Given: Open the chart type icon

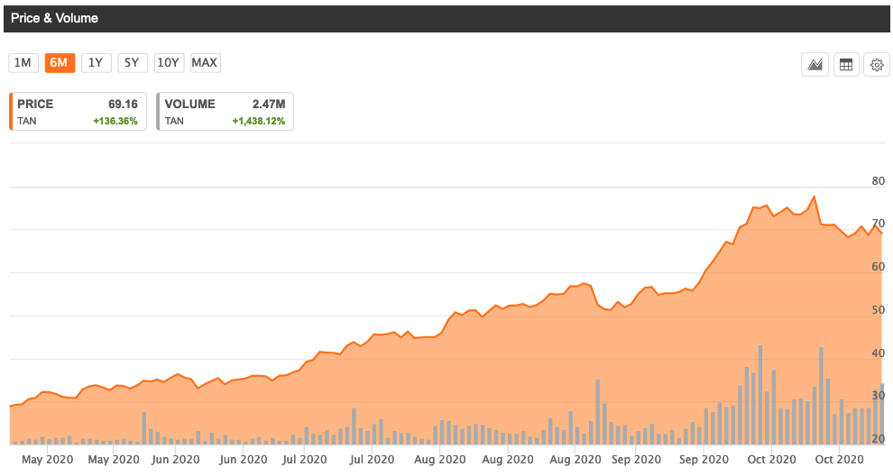Looking at the screenshot, I should (x=815, y=64).
